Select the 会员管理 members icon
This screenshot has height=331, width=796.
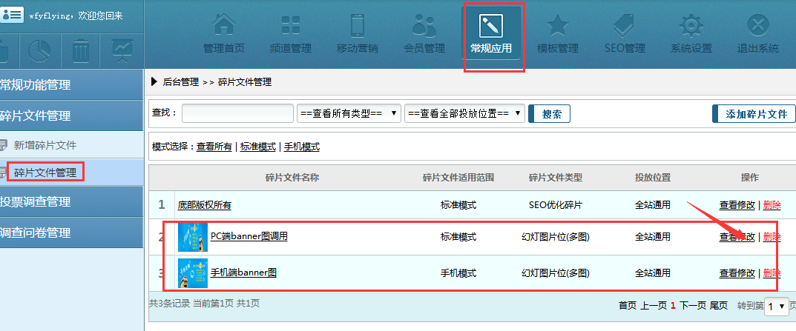click(x=424, y=27)
